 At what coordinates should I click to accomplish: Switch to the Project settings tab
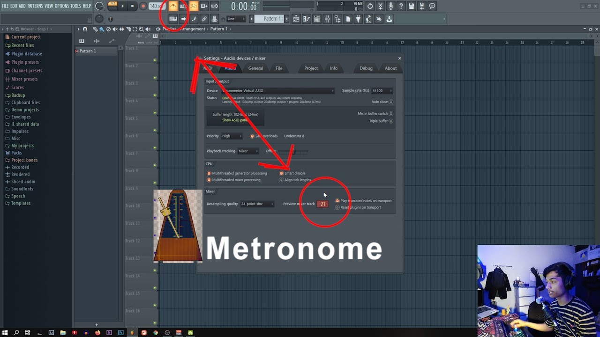tap(311, 68)
